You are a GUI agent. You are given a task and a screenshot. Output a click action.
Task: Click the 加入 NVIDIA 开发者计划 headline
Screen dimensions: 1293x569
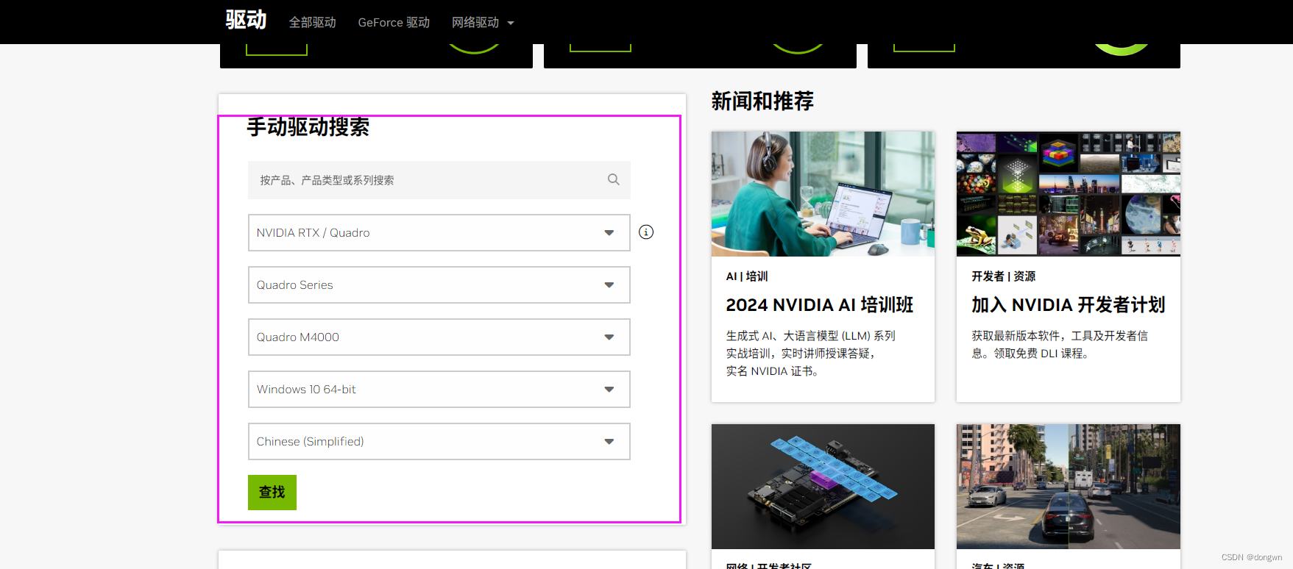pos(1069,305)
